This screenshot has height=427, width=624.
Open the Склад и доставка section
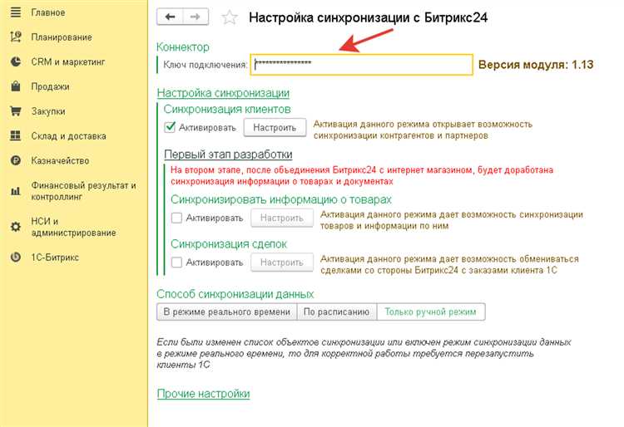[68, 136]
